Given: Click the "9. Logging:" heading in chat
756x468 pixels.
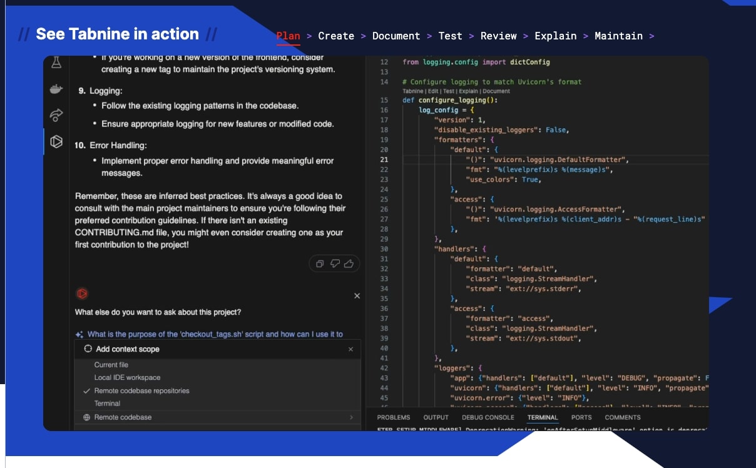Looking at the screenshot, I should (100, 91).
